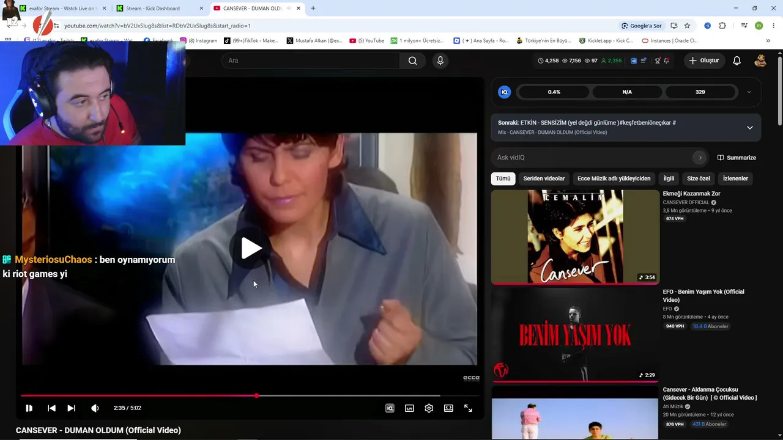Open the vidIQ alert bell in the stats bar
The image size is (783, 440).
[x=666, y=61]
